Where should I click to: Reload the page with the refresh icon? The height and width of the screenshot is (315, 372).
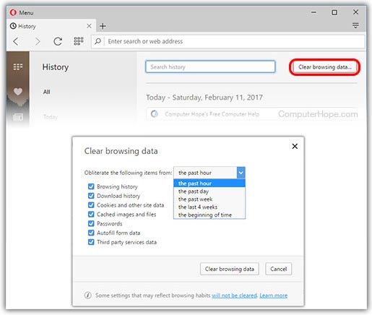click(x=58, y=41)
